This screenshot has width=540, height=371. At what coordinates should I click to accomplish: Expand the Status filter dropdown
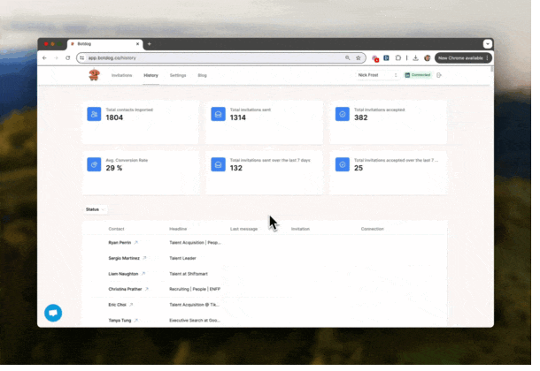95,209
